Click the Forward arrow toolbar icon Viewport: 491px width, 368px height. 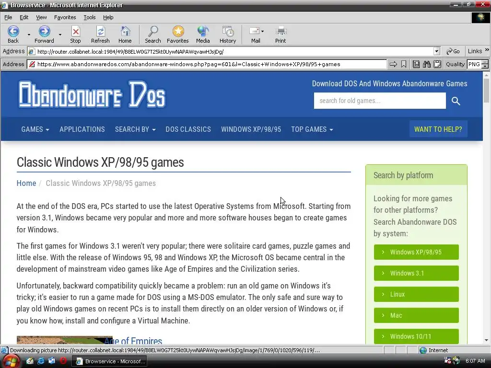tap(44, 31)
